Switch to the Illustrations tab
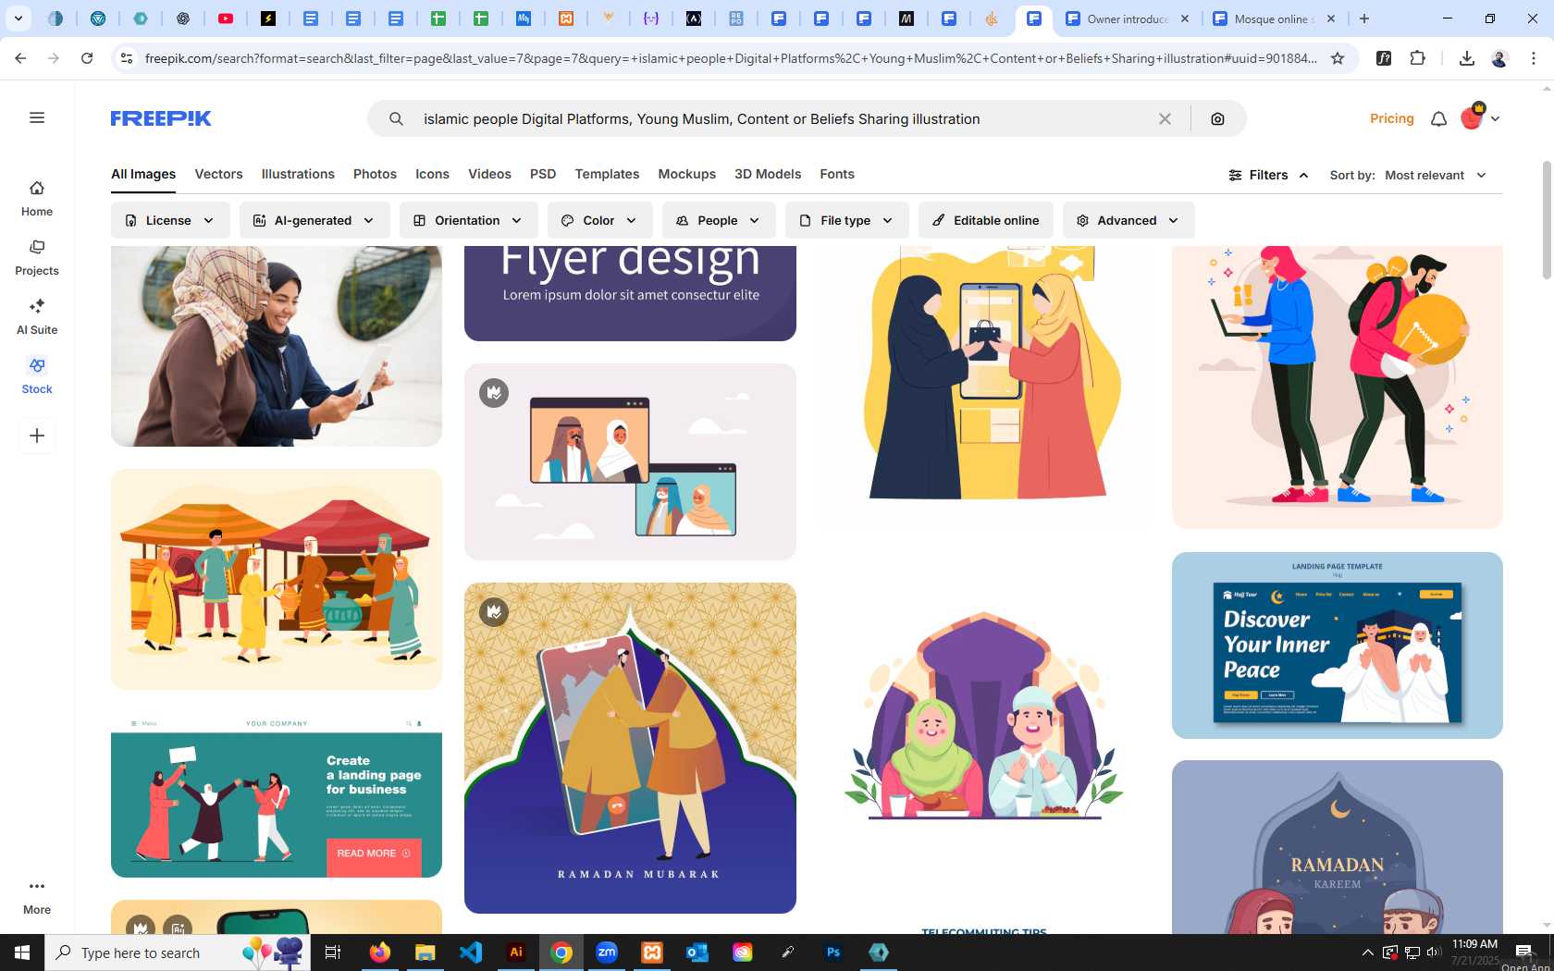The width and height of the screenshot is (1554, 971). (x=298, y=174)
